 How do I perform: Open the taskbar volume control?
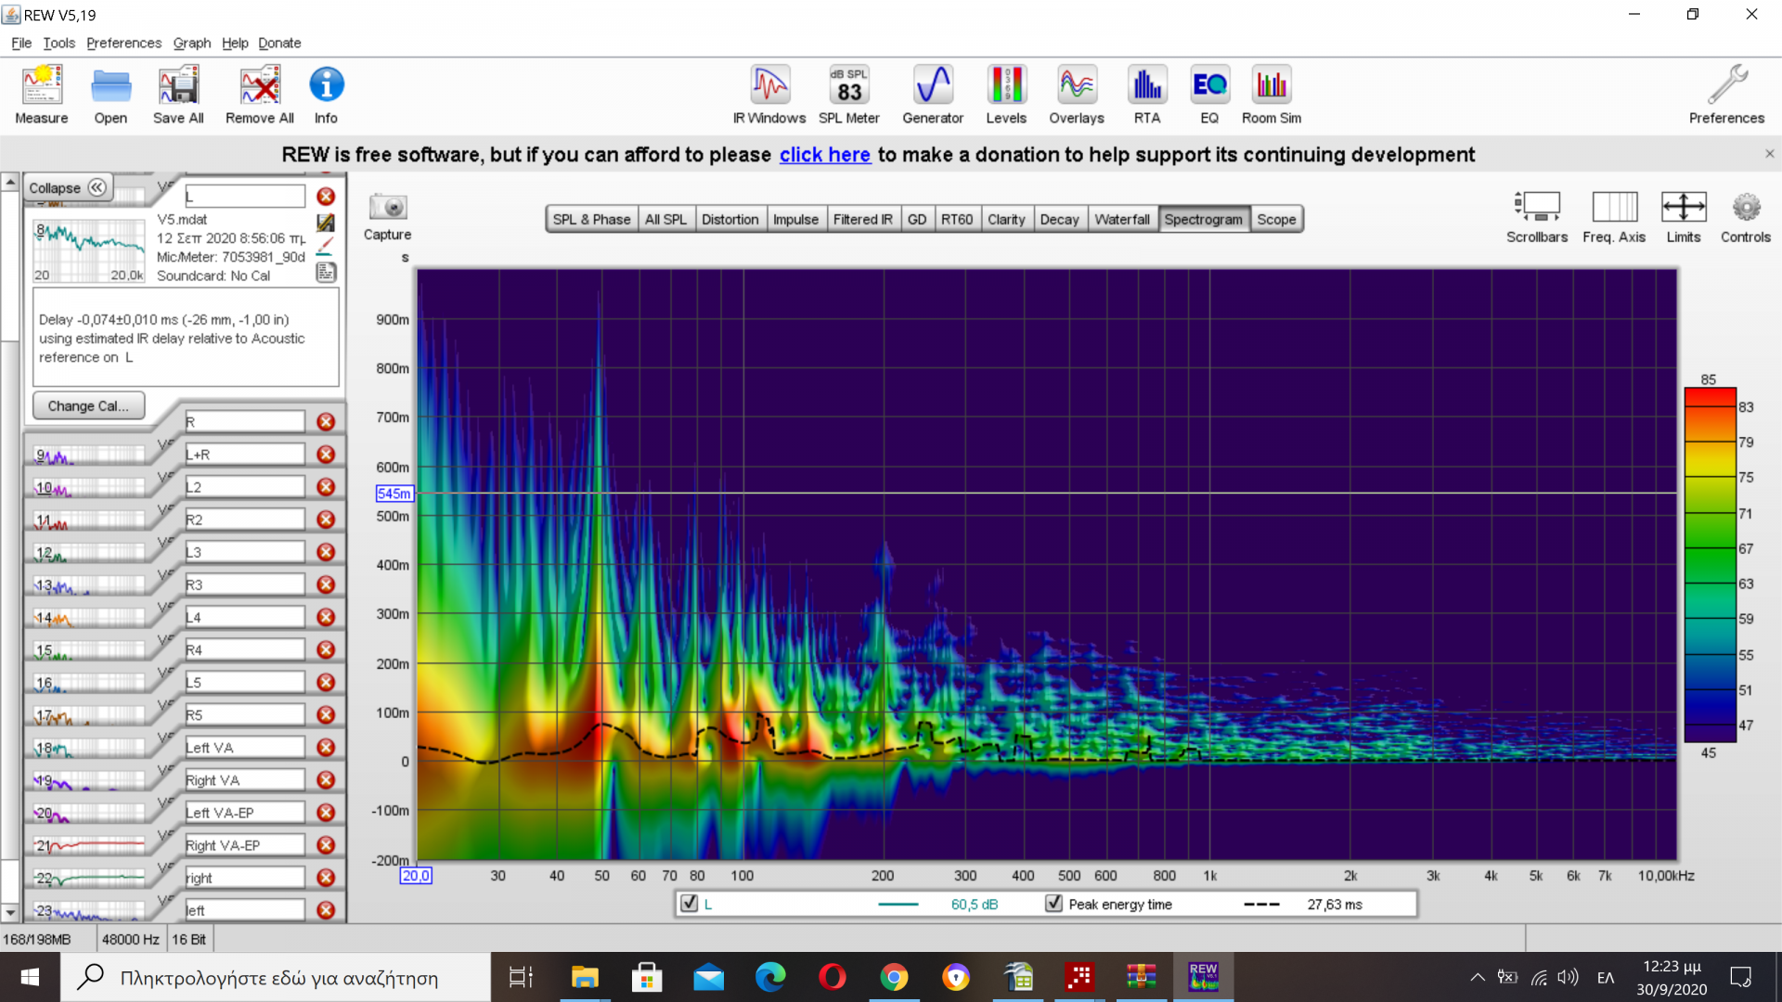(1568, 977)
